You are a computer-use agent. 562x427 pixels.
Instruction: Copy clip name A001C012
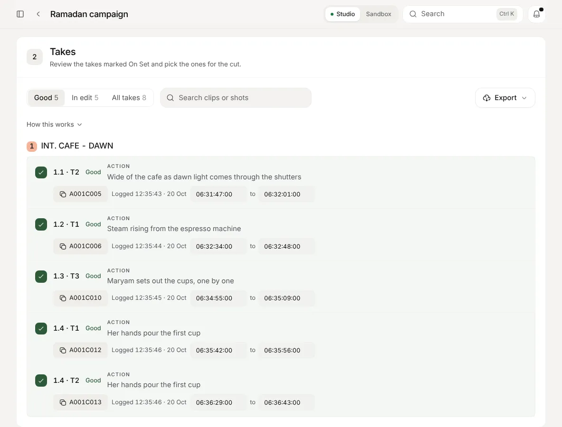80,350
